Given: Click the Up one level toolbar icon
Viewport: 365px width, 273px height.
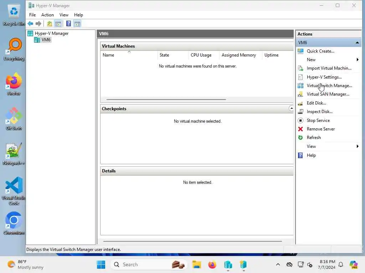Looking at the screenshot, I should point(49,23).
